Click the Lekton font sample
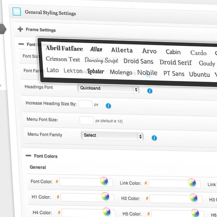 point(73,71)
